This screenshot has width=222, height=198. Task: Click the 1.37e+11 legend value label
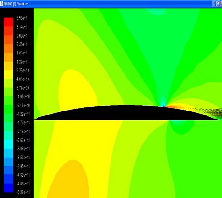pos(23,62)
